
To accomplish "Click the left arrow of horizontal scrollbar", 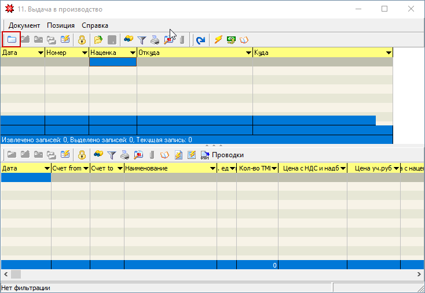I will click(5, 274).
